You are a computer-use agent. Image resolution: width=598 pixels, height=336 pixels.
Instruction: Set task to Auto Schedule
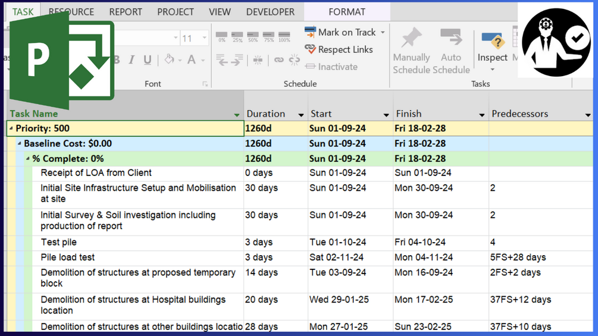click(451, 51)
